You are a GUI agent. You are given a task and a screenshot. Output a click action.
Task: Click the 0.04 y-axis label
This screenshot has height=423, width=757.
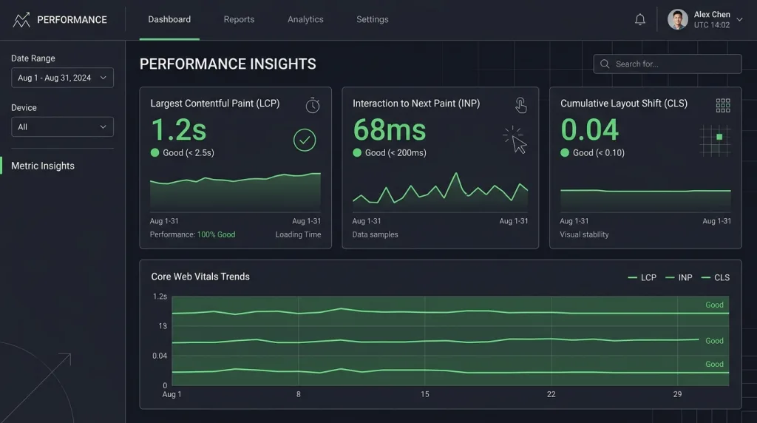click(160, 356)
